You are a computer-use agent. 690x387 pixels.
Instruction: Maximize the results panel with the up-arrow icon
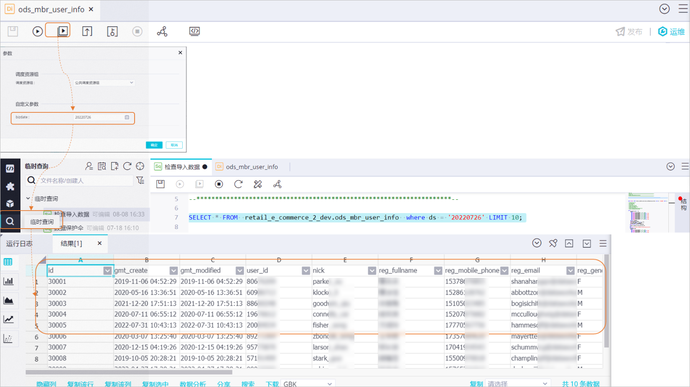(x=569, y=243)
